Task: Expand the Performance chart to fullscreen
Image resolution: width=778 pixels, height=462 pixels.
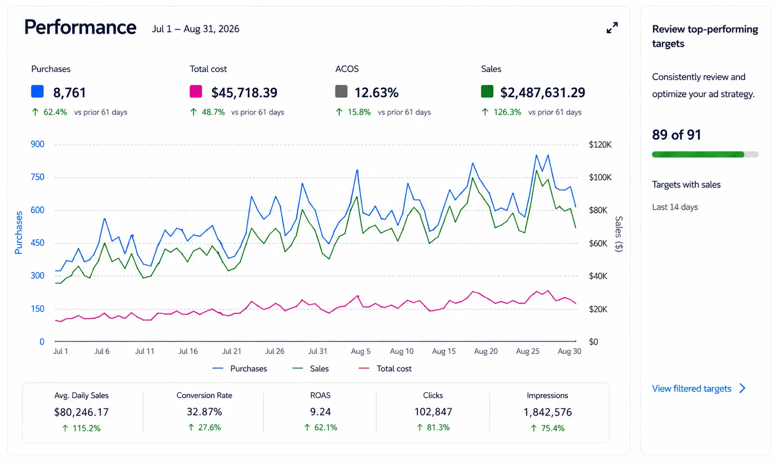Action: coord(612,28)
